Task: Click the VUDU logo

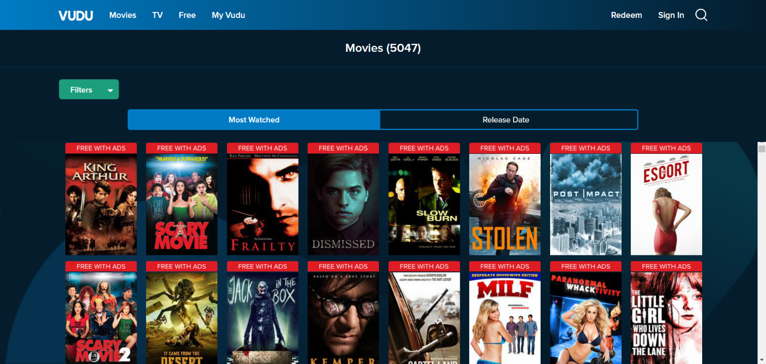Action: [x=76, y=15]
